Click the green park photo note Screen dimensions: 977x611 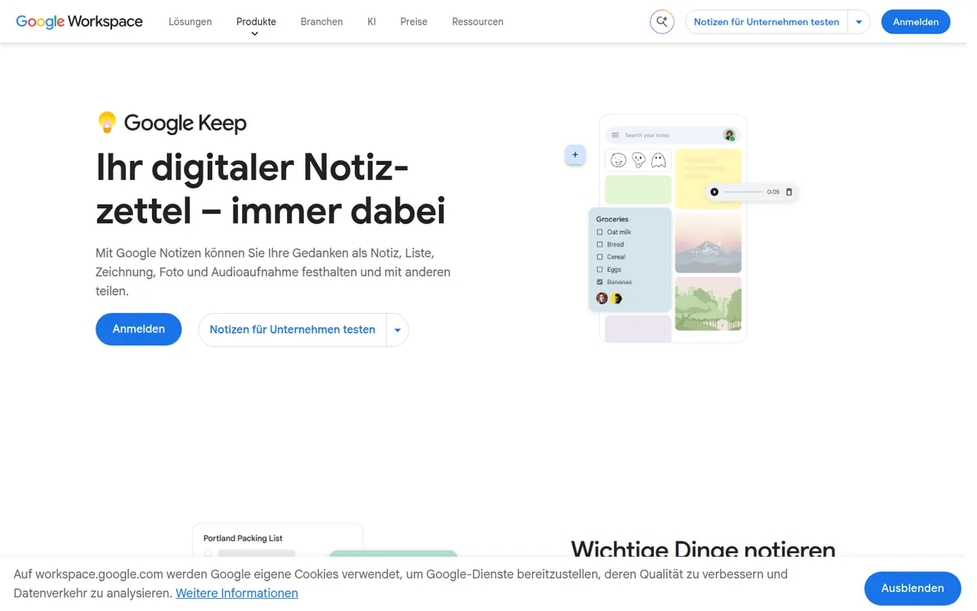pos(708,303)
